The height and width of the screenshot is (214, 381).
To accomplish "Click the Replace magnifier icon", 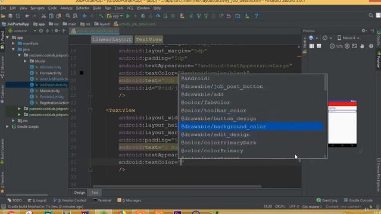I will pyautogui.click(x=76, y=16).
